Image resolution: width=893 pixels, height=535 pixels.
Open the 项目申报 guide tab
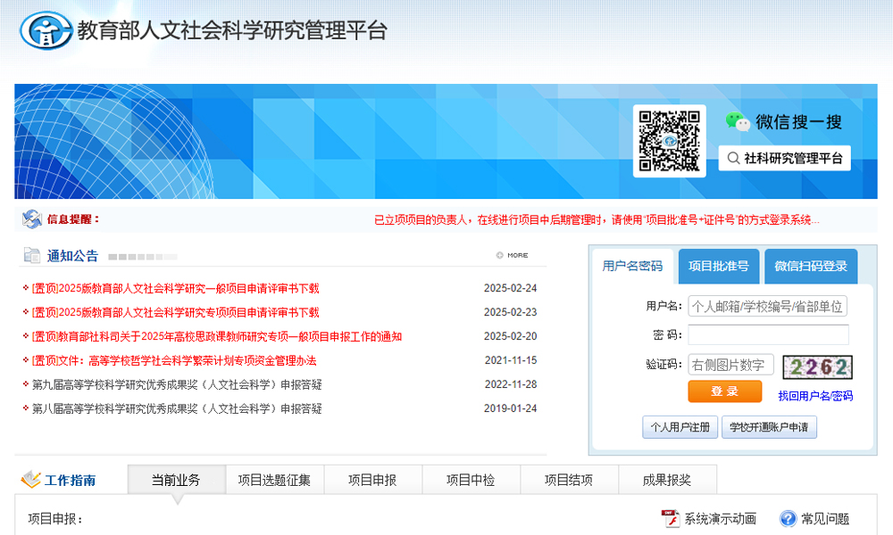point(372,481)
